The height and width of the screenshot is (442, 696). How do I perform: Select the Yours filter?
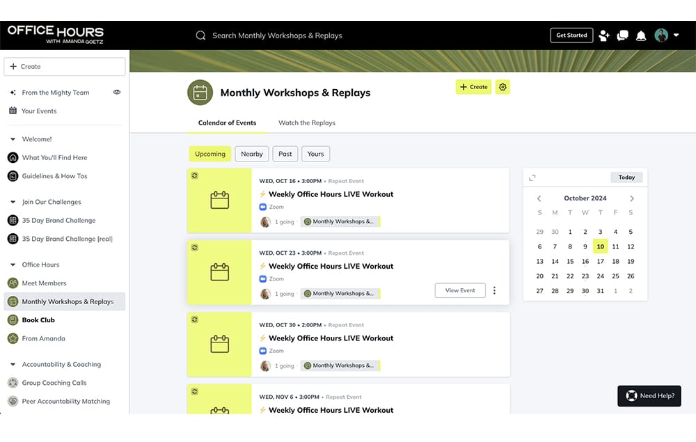(x=315, y=154)
